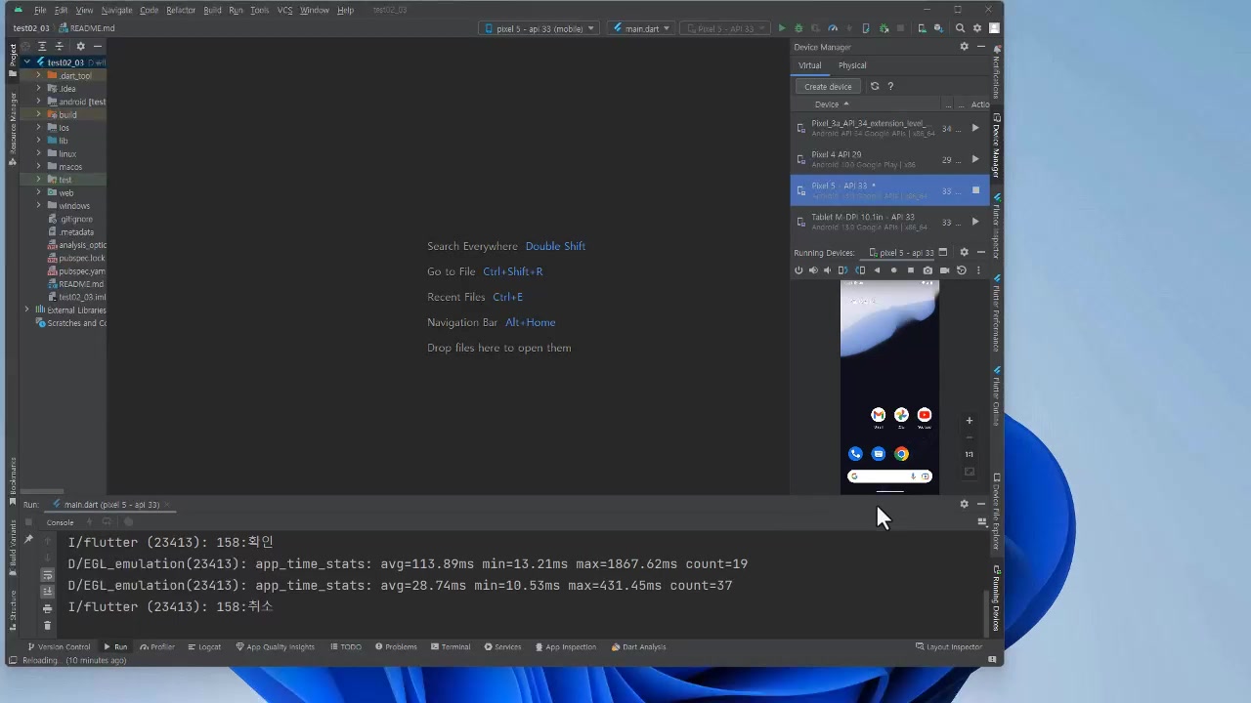Toggle scroll to end in console
1251x703 pixels.
47,592
